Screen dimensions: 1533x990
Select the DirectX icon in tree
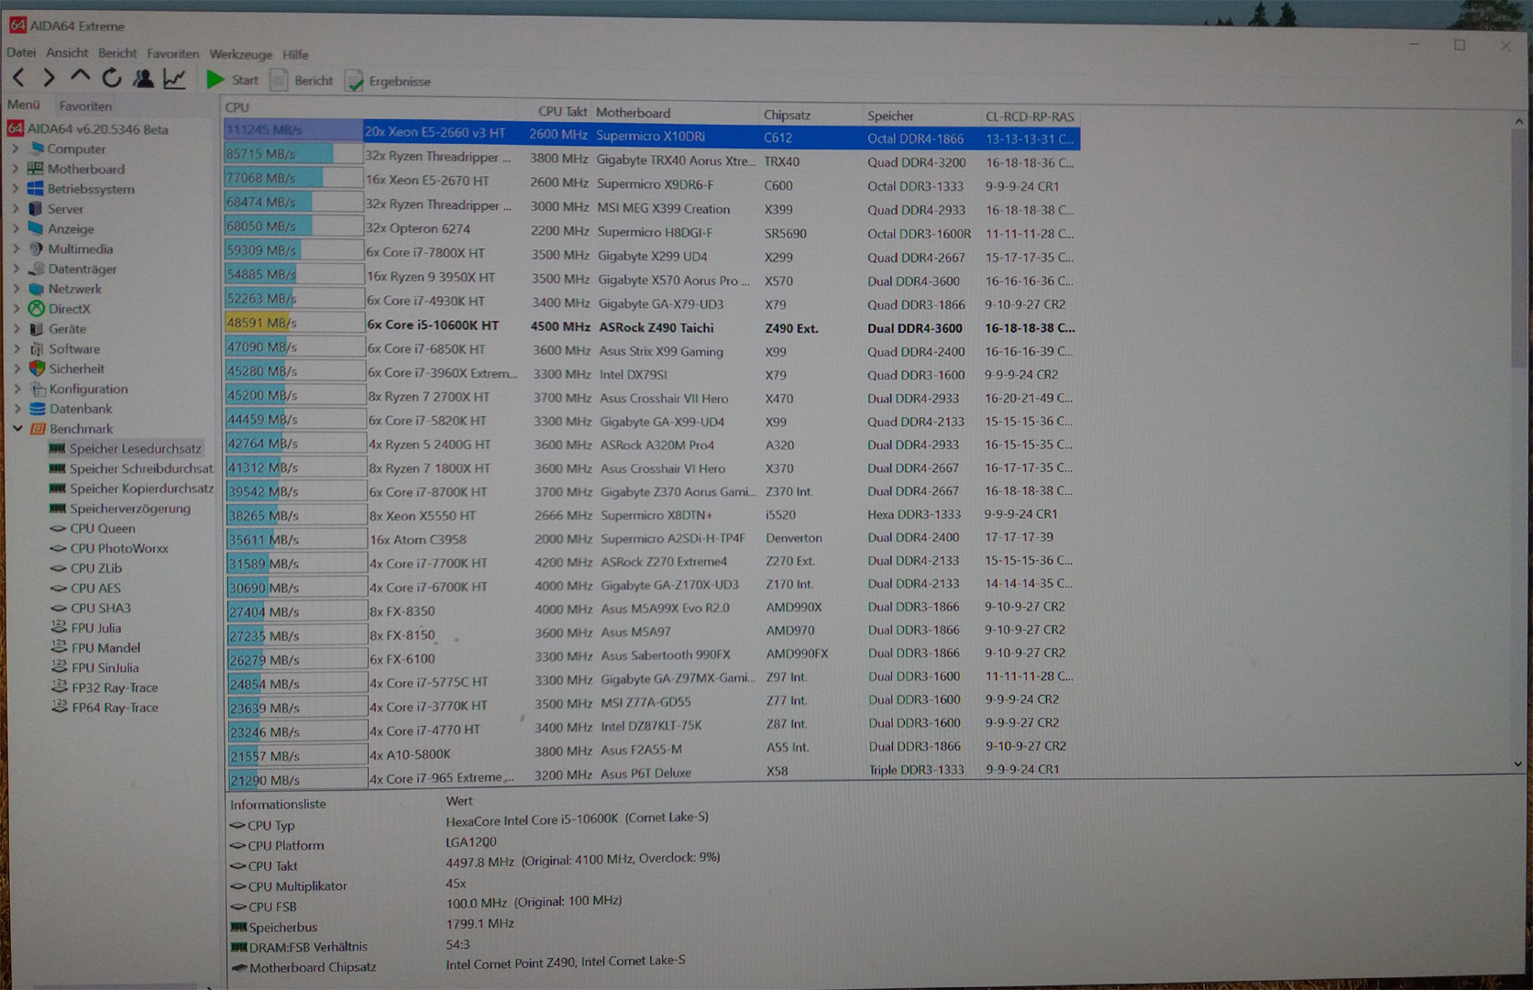(x=37, y=308)
